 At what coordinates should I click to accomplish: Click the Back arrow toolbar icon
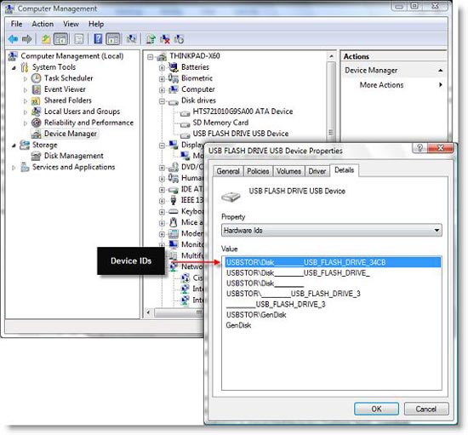click(x=13, y=39)
